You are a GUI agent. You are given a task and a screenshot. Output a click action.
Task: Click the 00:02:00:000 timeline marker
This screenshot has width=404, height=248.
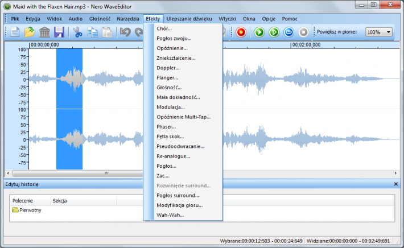pyautogui.click(x=306, y=45)
